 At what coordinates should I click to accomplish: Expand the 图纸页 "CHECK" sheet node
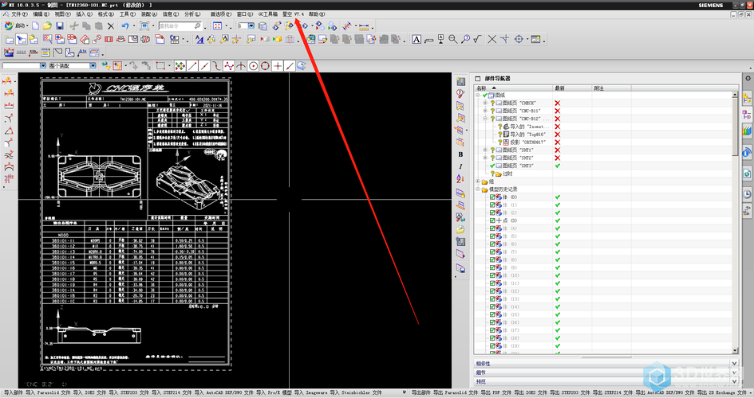(x=485, y=103)
